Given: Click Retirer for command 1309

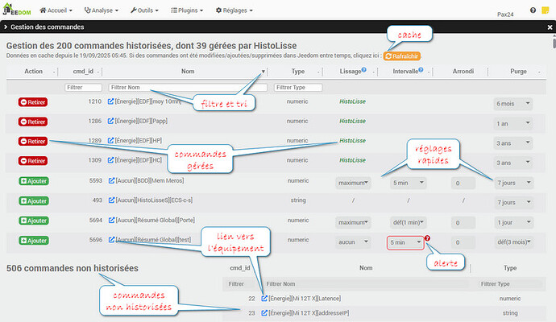Looking at the screenshot, I should point(33,161).
